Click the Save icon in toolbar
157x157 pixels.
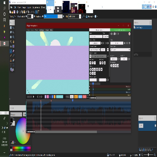click(x=14, y=12)
